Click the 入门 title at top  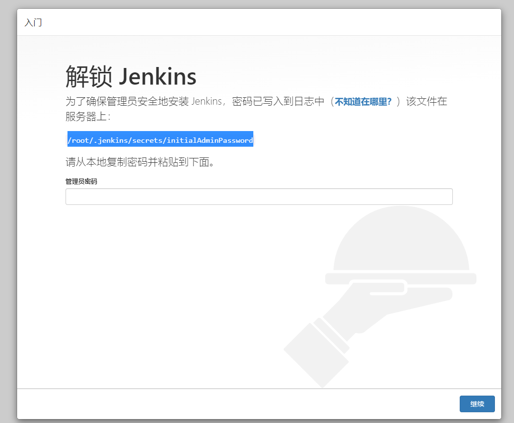[33, 22]
